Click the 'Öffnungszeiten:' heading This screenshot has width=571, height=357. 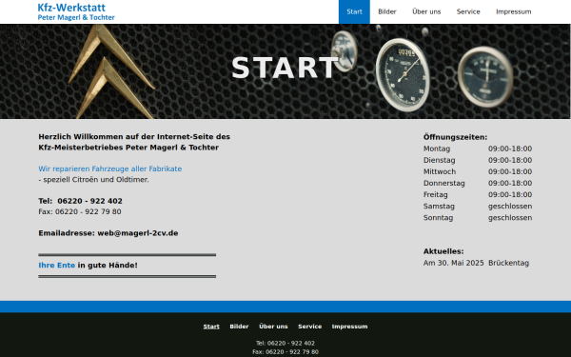(455, 137)
